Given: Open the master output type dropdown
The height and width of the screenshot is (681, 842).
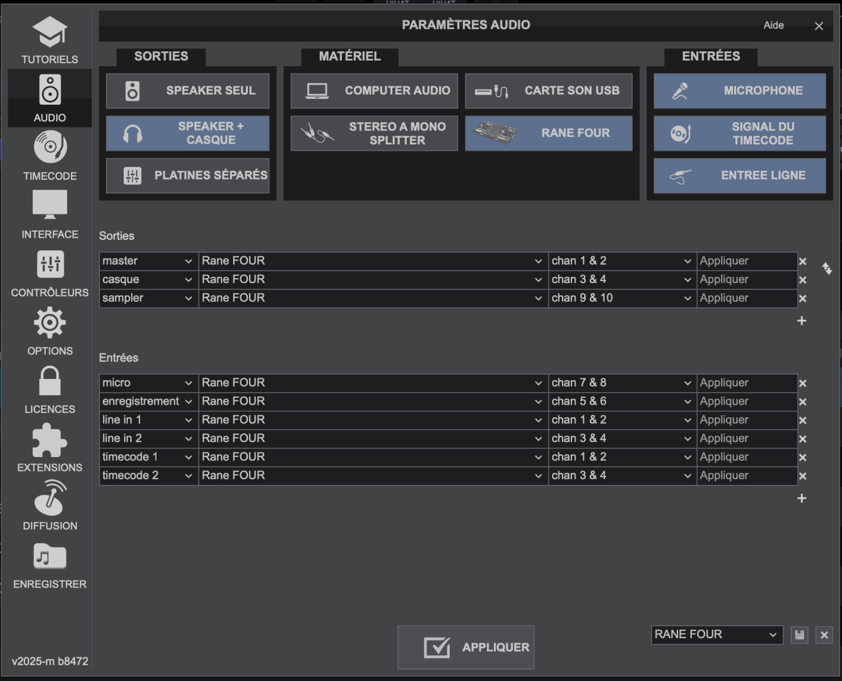Looking at the screenshot, I should tap(149, 261).
